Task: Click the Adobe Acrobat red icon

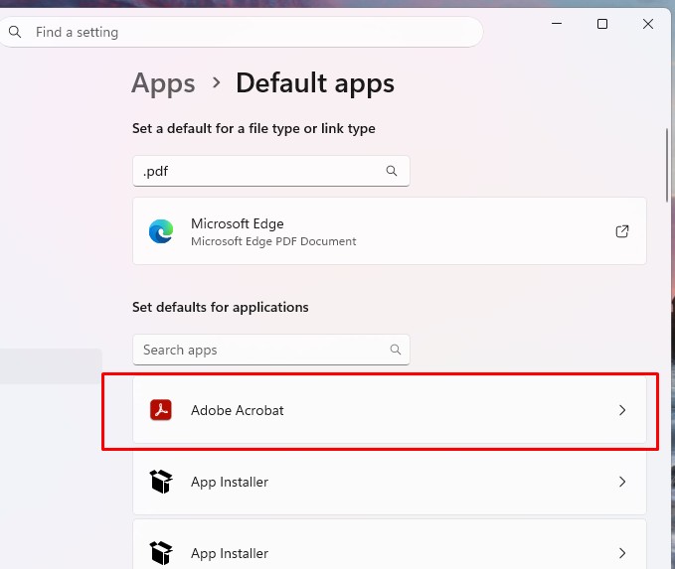Action: point(161,410)
